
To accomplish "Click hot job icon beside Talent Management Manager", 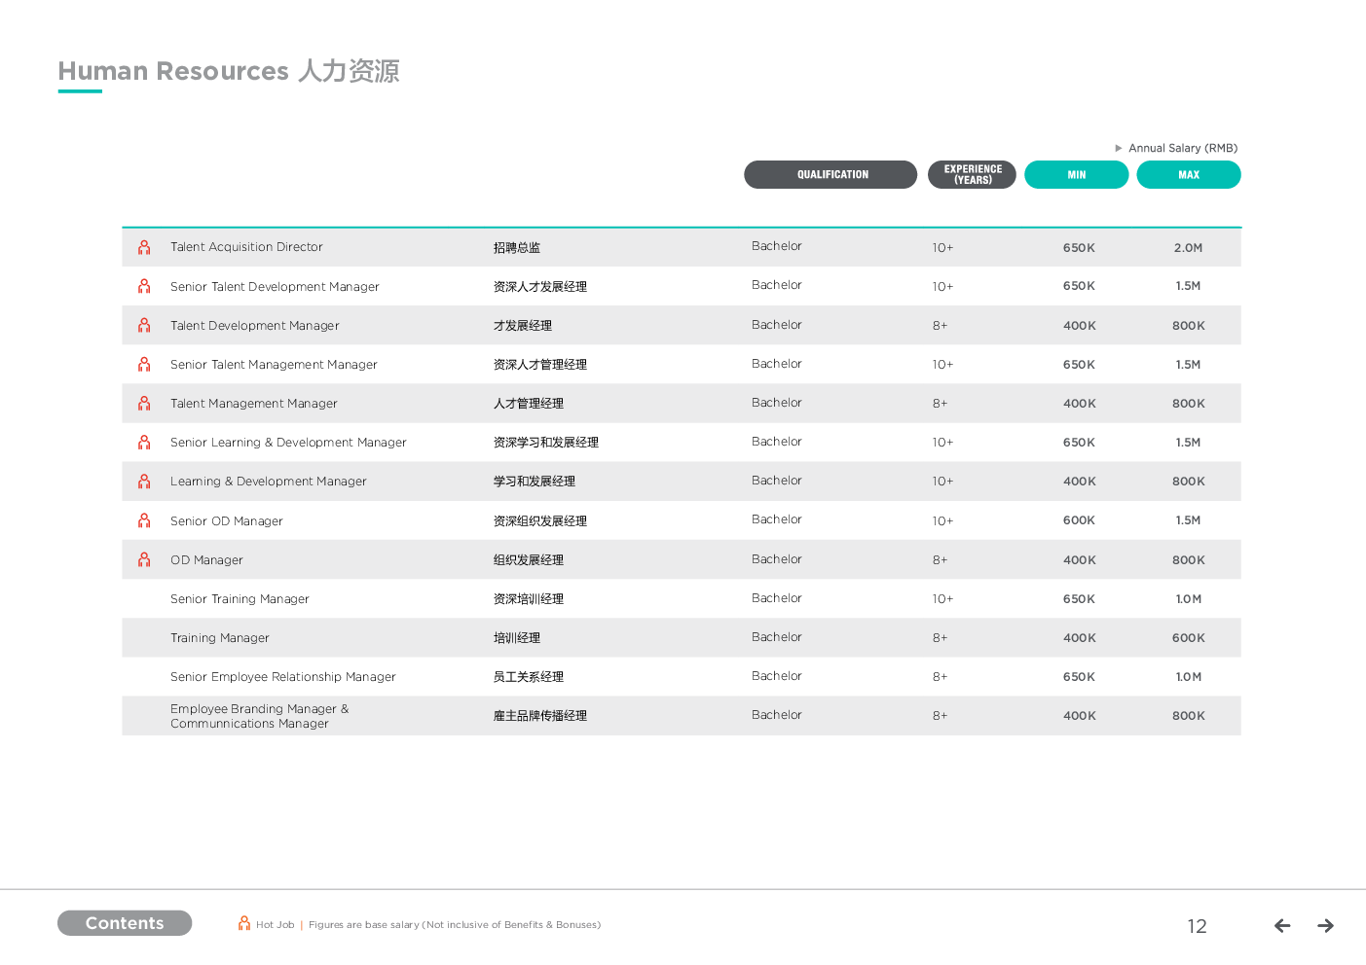I will click(144, 403).
